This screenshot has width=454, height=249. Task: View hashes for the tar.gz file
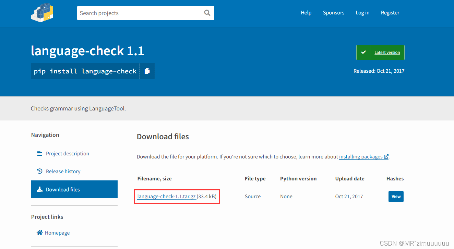coord(396,197)
